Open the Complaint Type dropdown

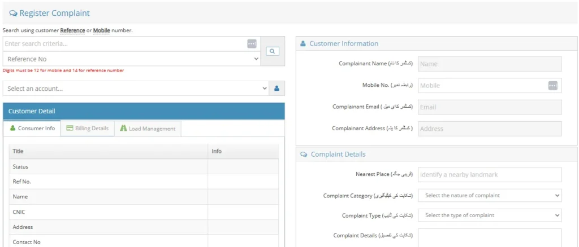tap(490, 215)
